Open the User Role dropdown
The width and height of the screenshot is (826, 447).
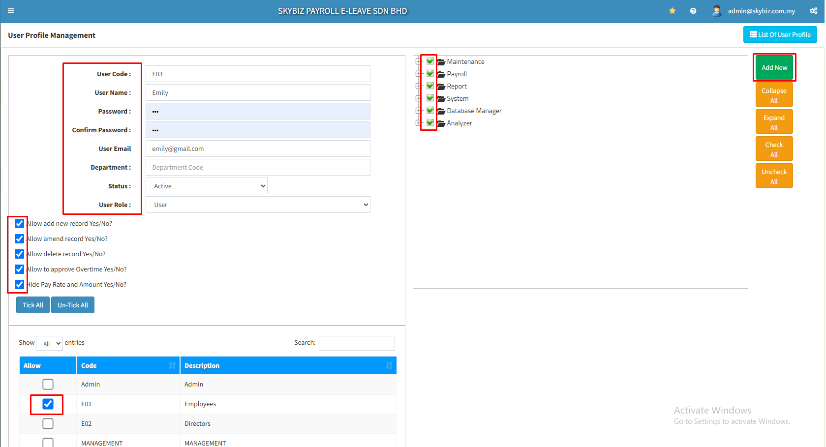click(x=258, y=205)
